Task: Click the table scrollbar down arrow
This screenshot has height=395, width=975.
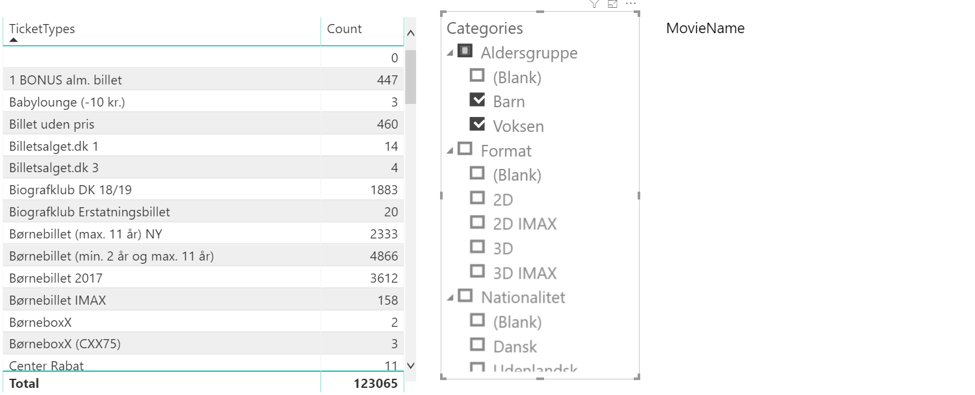Action: [x=410, y=366]
